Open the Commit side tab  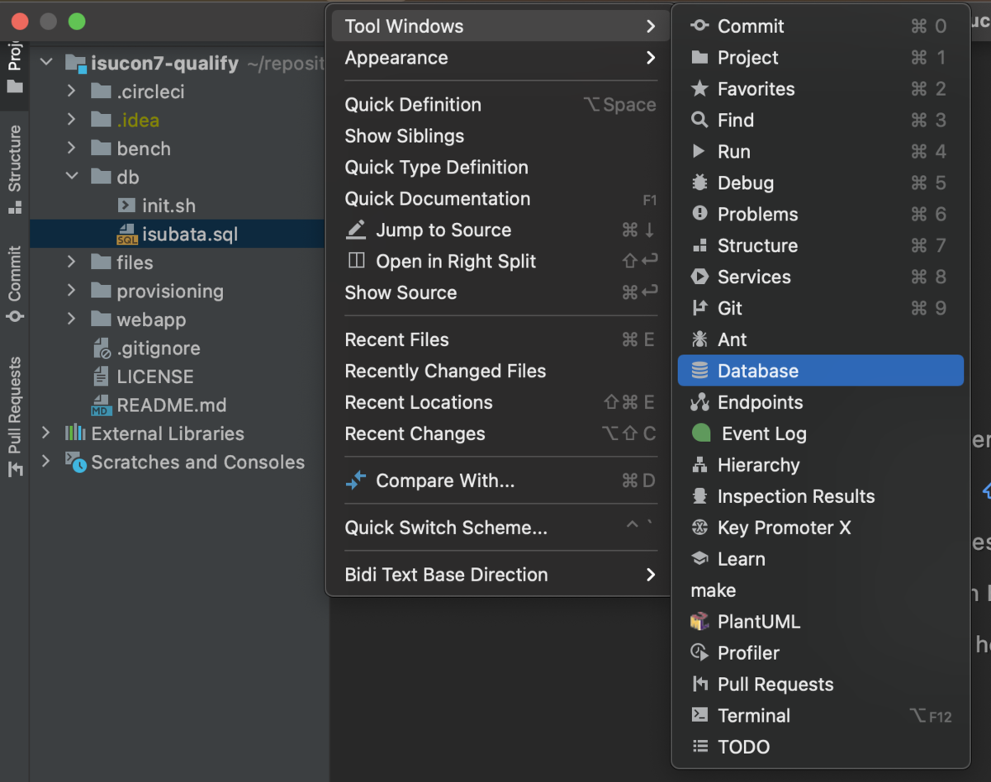point(15,283)
